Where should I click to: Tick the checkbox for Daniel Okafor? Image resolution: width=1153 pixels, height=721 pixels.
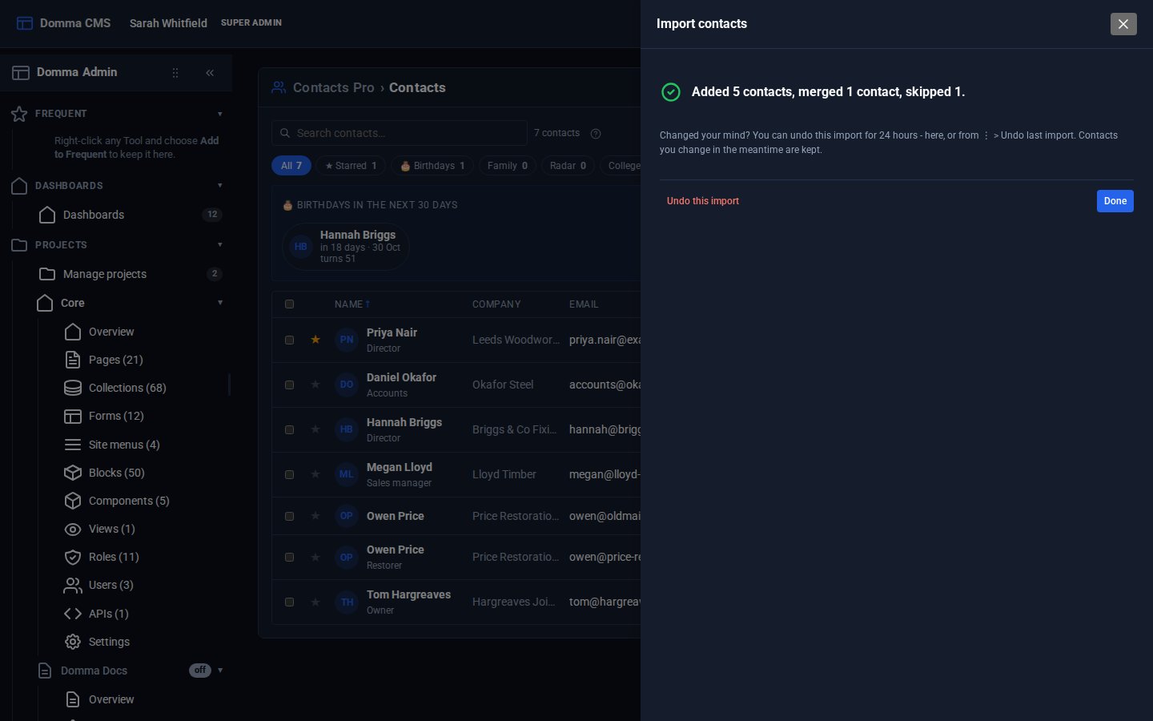(290, 385)
